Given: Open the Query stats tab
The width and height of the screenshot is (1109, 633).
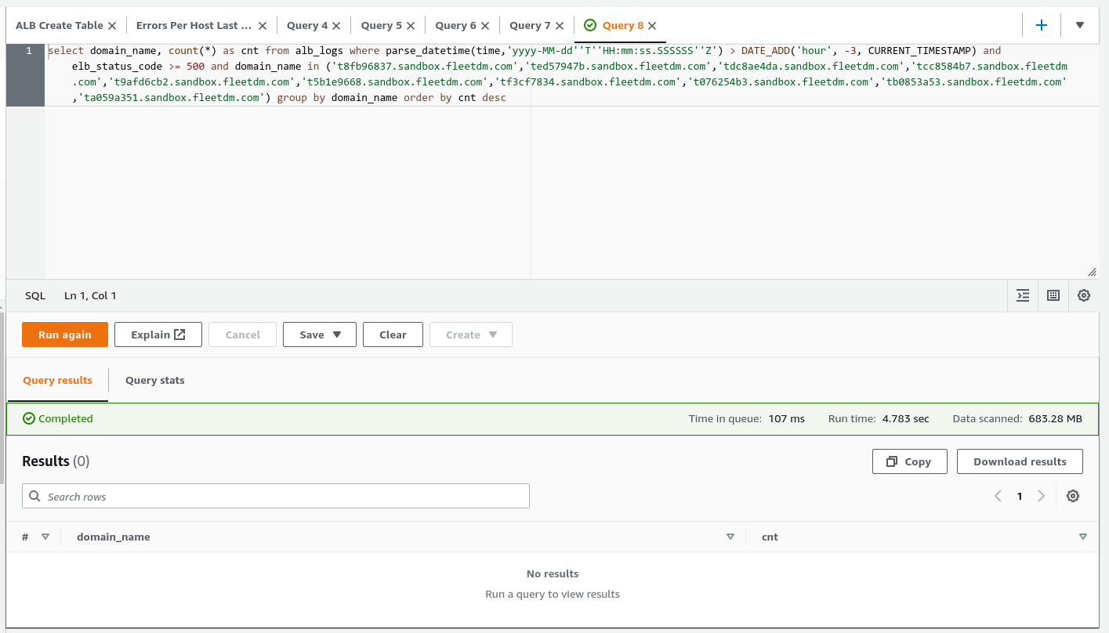Looking at the screenshot, I should point(155,380).
